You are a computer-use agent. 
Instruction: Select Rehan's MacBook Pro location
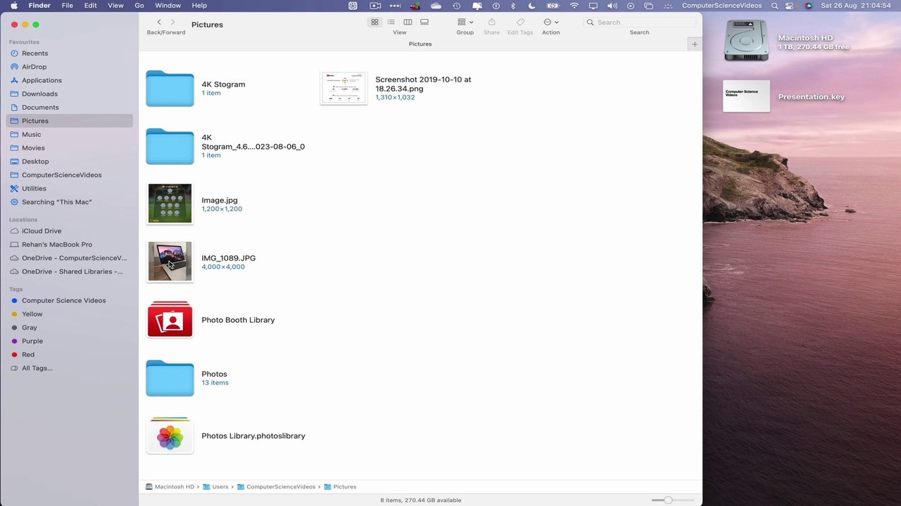tap(69, 245)
